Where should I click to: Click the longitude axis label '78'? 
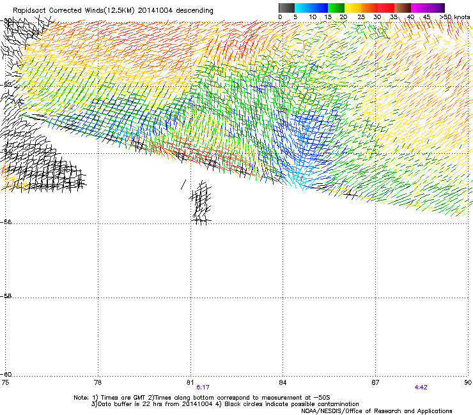98,382
